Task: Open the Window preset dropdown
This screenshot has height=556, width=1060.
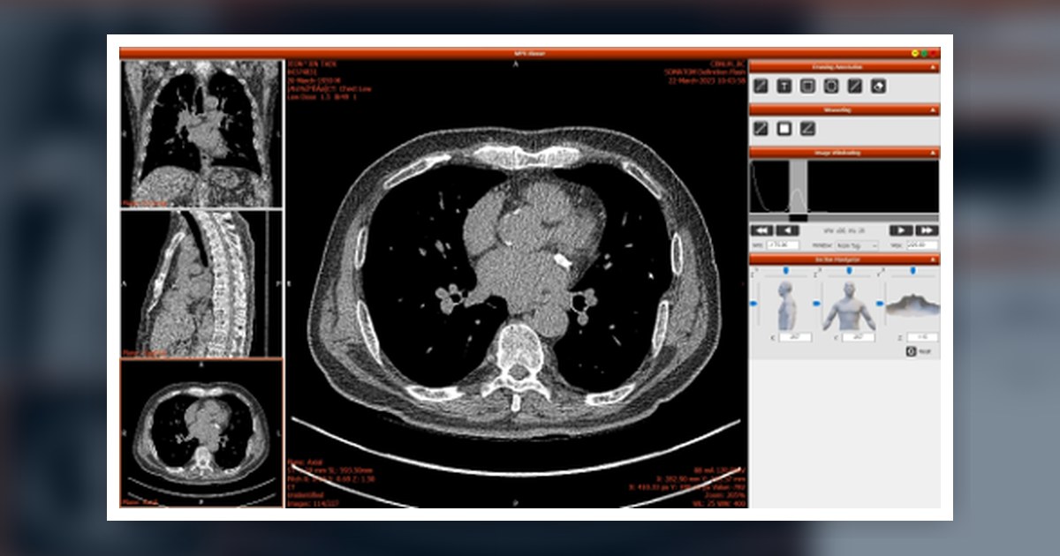Action: tap(857, 245)
